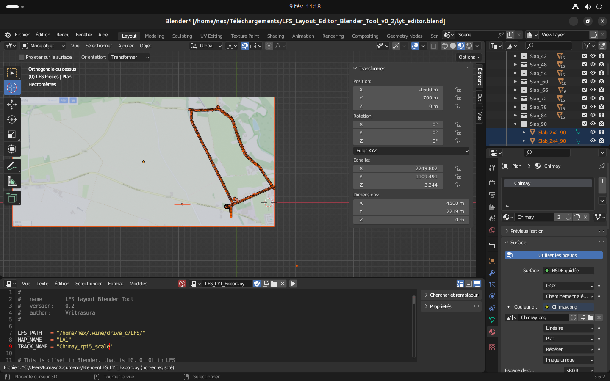Screen dimensions: 610x381
Task: Enable the Projeter sur la surface checkbox
Action: click(x=22, y=57)
